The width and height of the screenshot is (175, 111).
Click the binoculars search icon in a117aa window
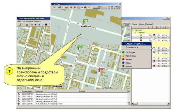point(85,7)
